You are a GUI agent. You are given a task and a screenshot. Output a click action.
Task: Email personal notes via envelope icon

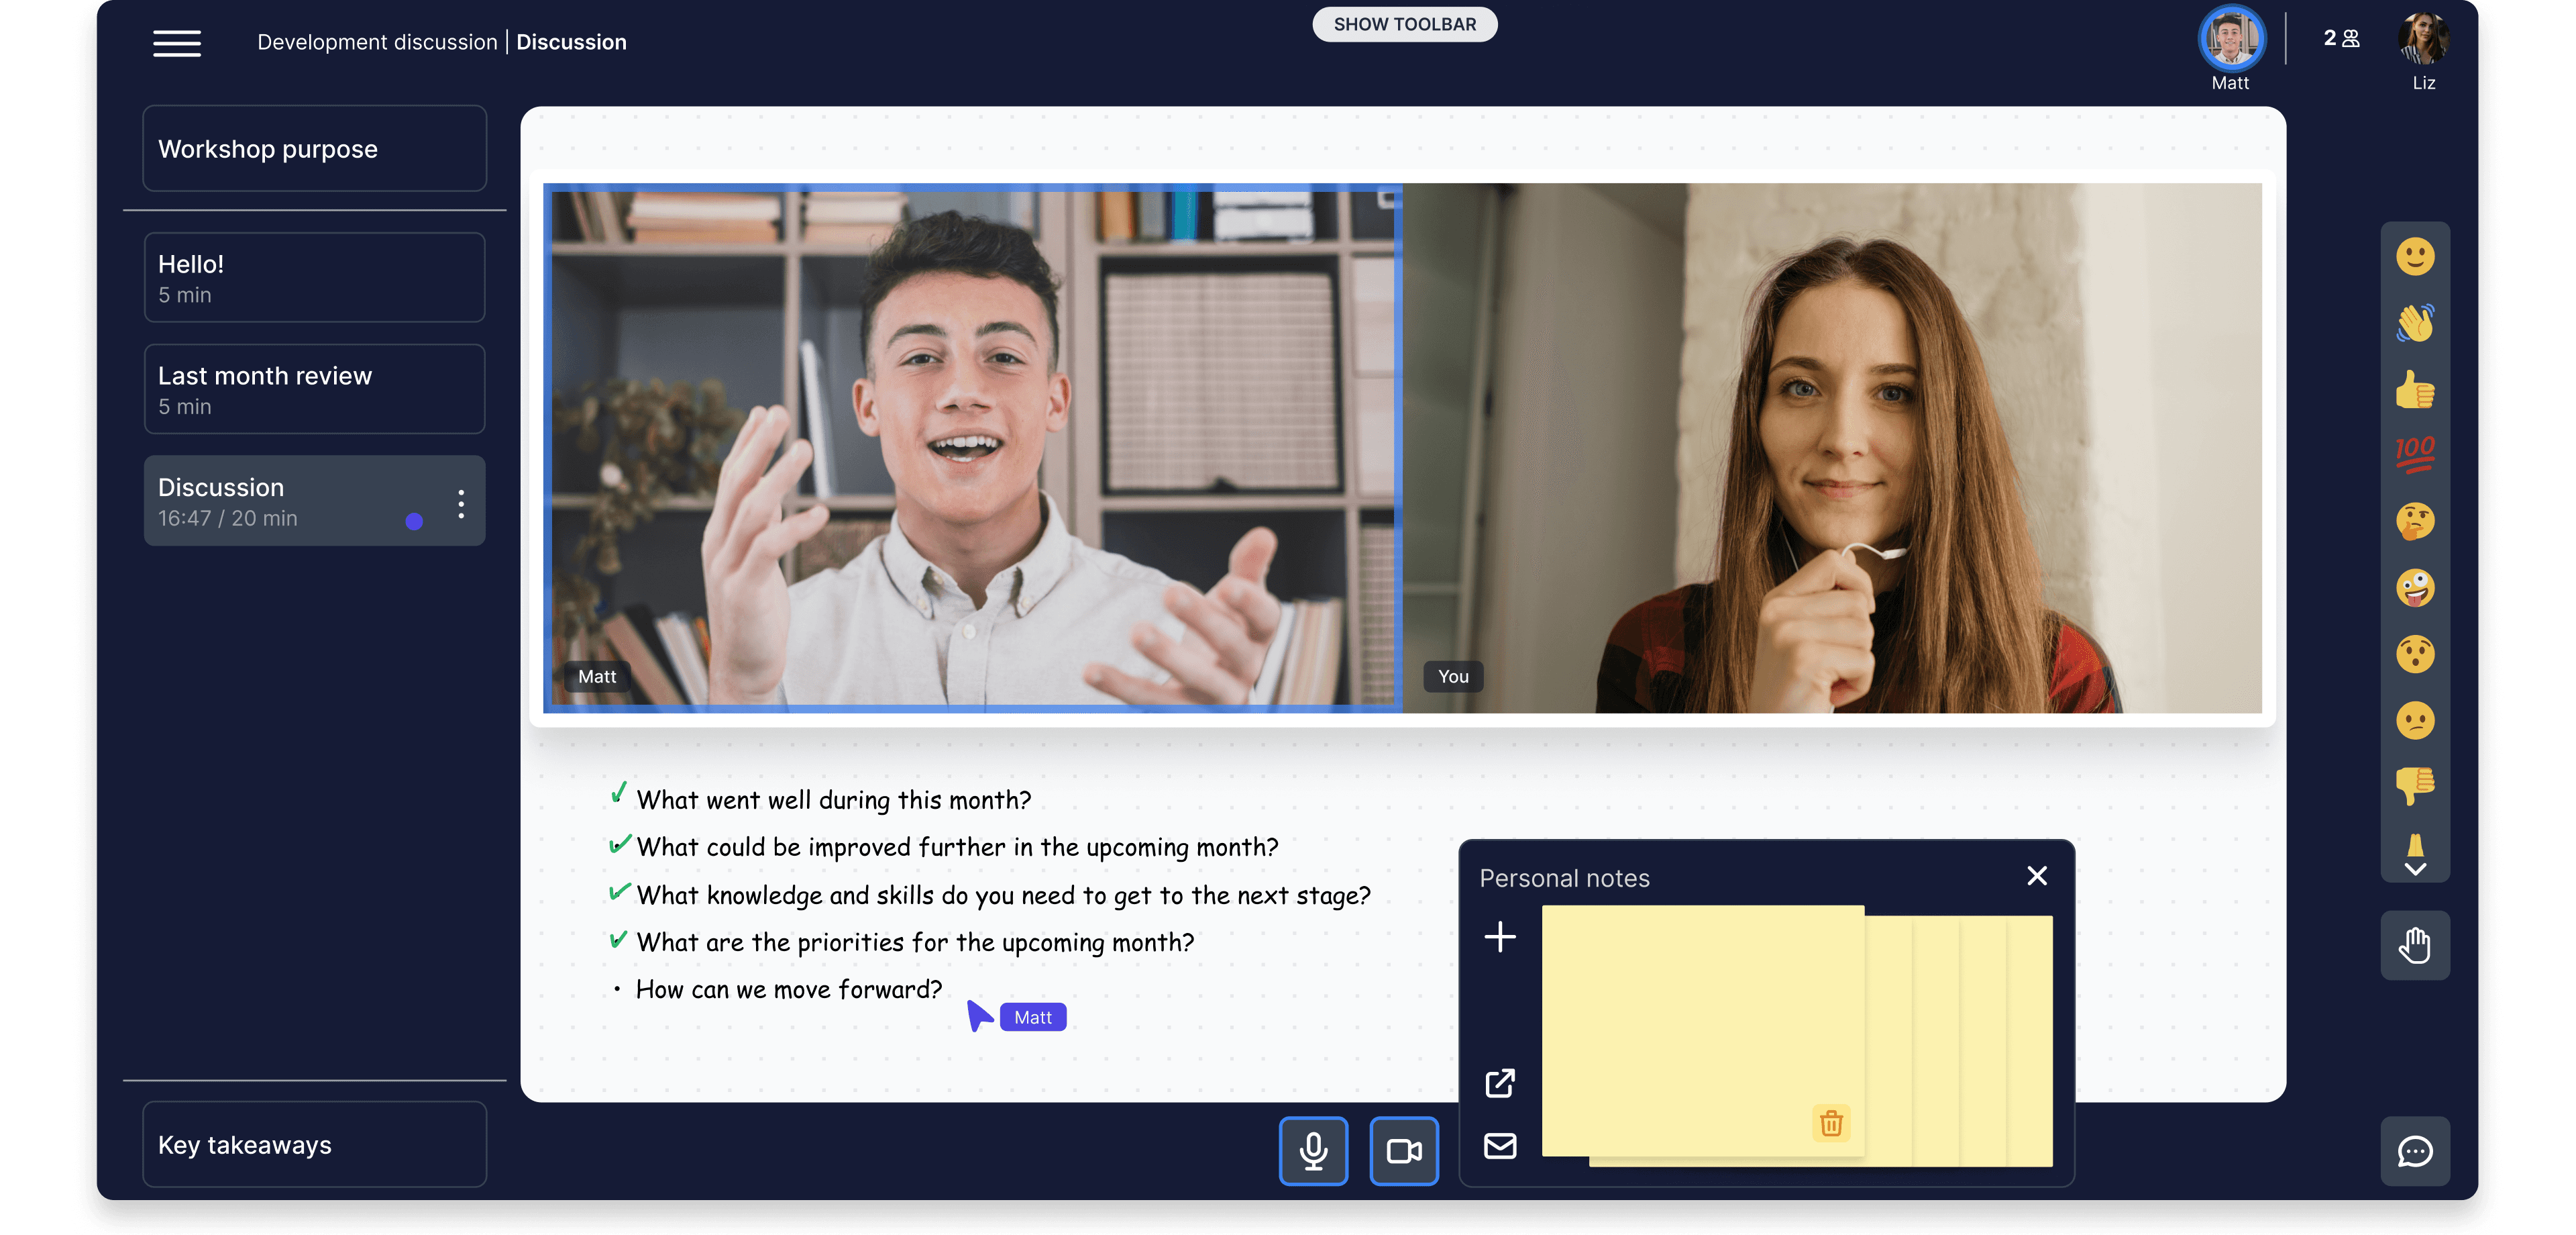tap(1499, 1146)
